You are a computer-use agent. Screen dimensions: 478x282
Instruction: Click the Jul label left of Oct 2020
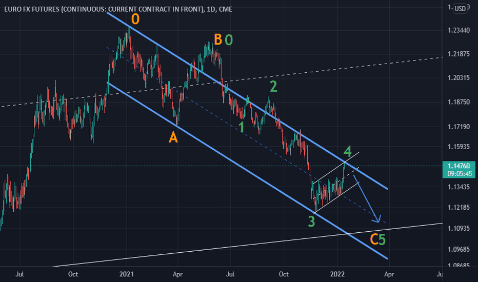click(x=19, y=274)
